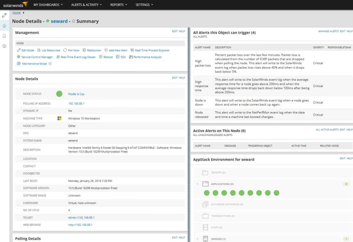Expand the Maintenance Mode dropdown arrow

point(50,64)
